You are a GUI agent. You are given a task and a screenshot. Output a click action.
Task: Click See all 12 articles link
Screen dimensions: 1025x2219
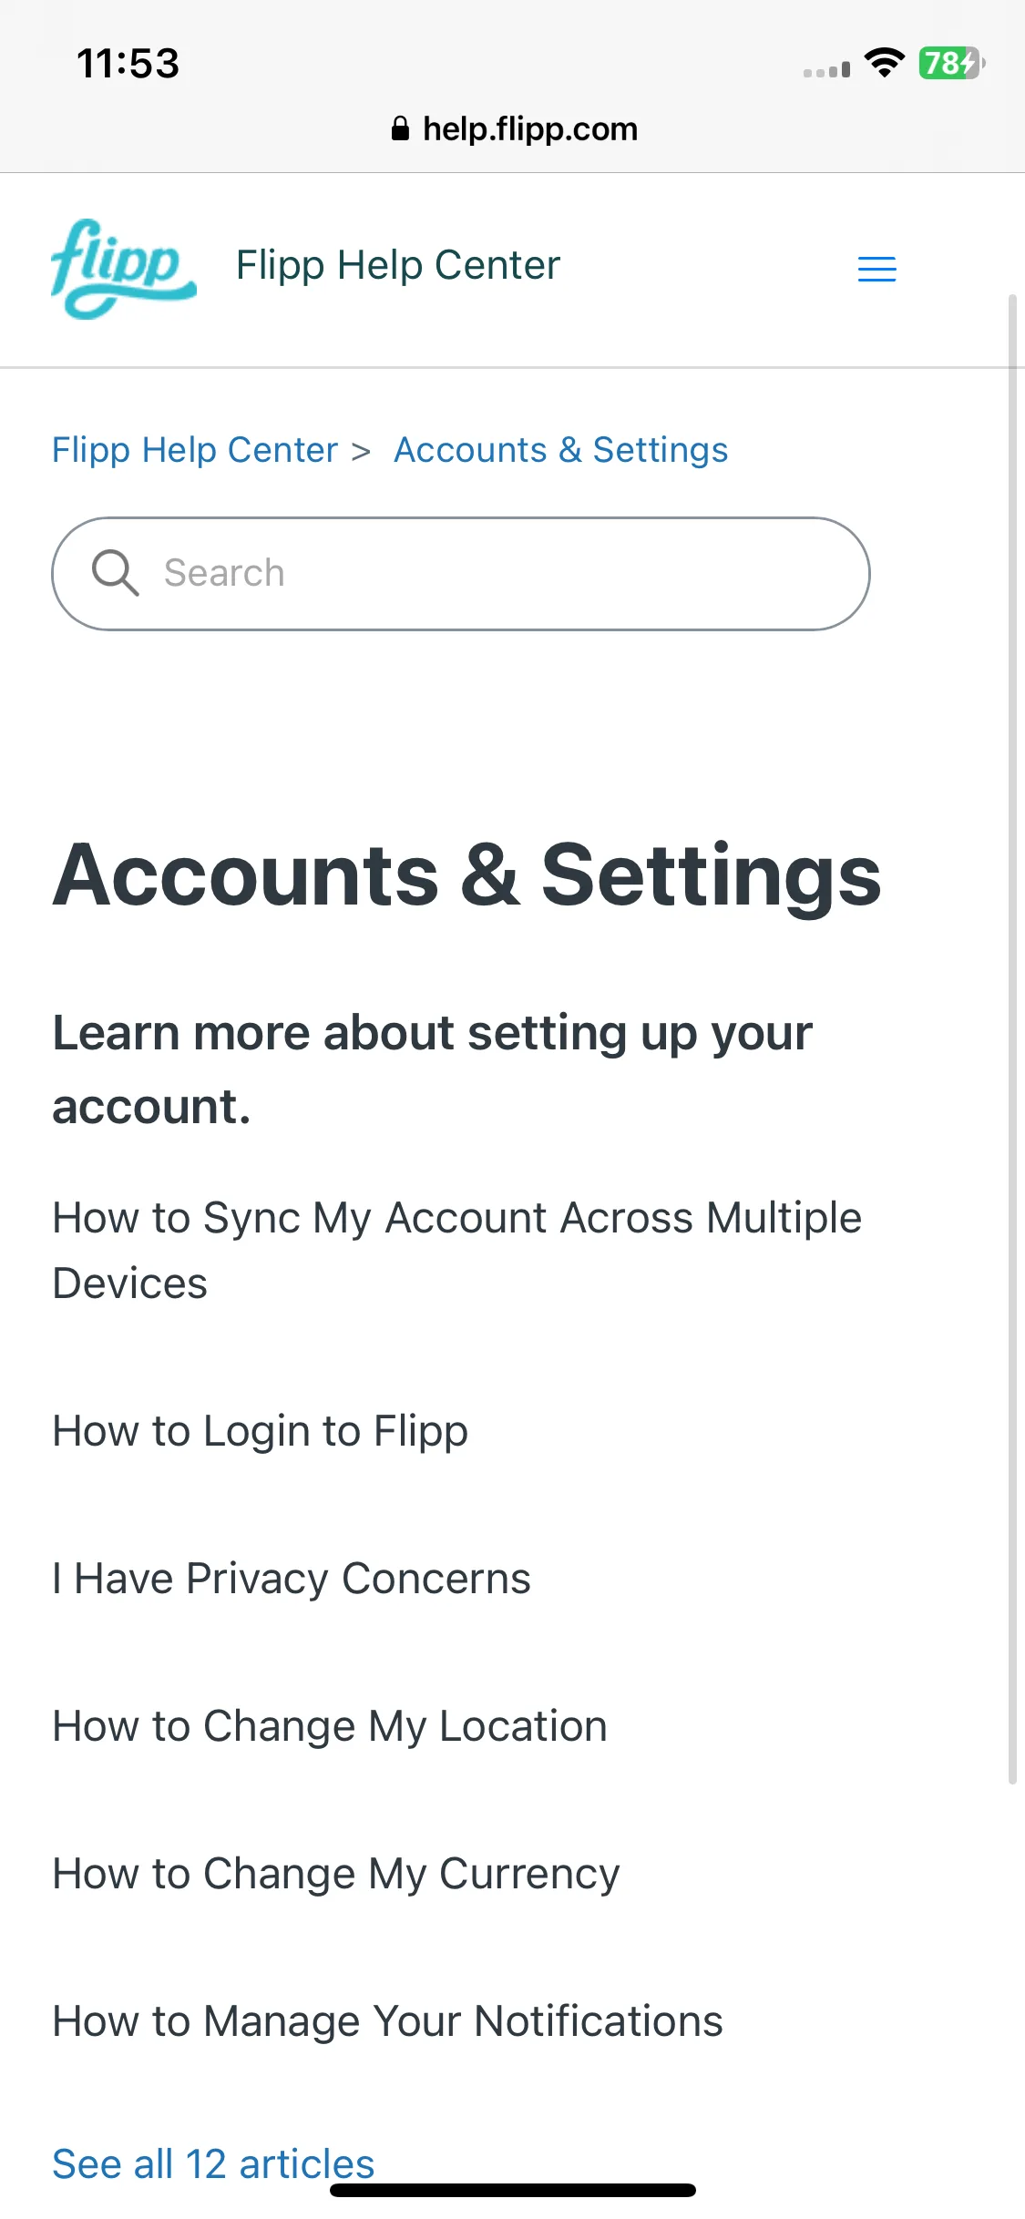(213, 2163)
